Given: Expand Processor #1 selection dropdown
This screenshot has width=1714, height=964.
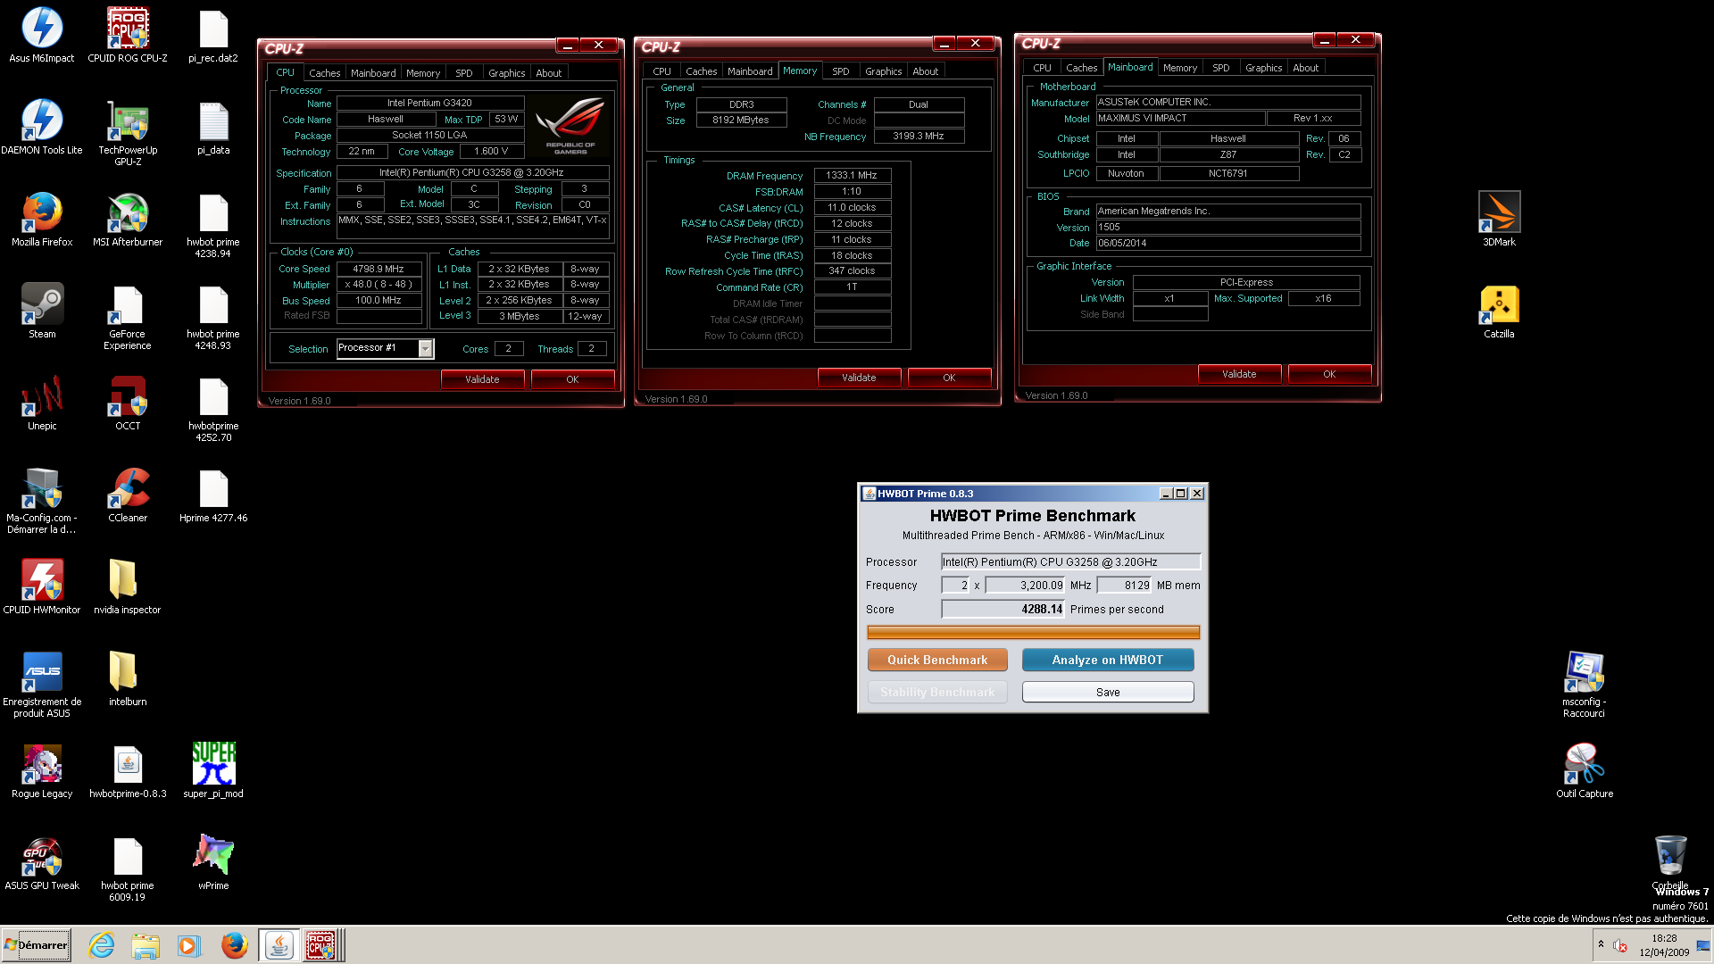Looking at the screenshot, I should pos(426,348).
